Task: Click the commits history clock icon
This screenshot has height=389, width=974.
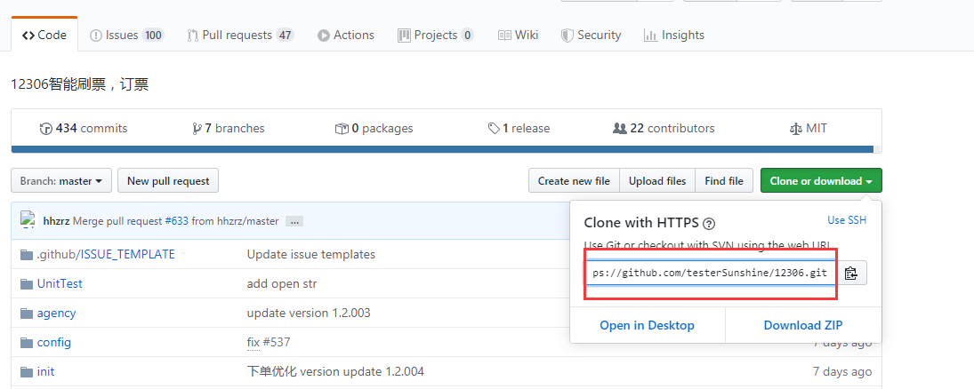Action: 46,129
